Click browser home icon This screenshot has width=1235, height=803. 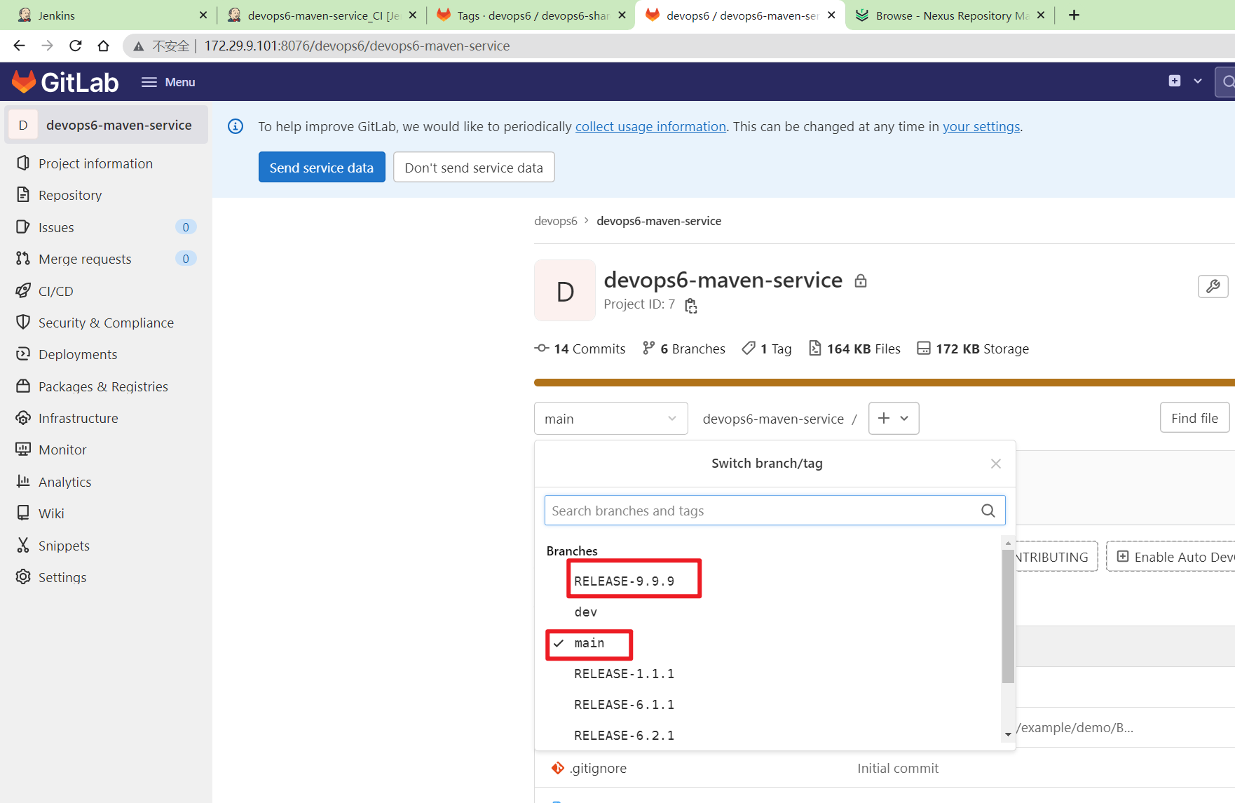click(x=104, y=46)
